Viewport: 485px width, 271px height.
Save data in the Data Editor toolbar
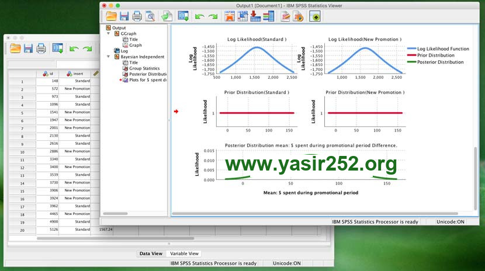28,48
